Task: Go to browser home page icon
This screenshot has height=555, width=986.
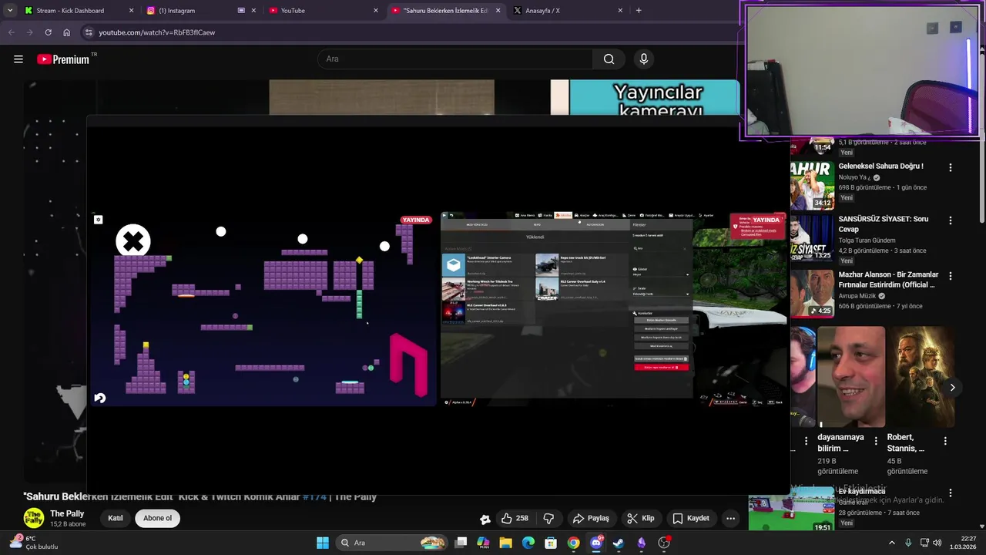Action: tap(67, 32)
